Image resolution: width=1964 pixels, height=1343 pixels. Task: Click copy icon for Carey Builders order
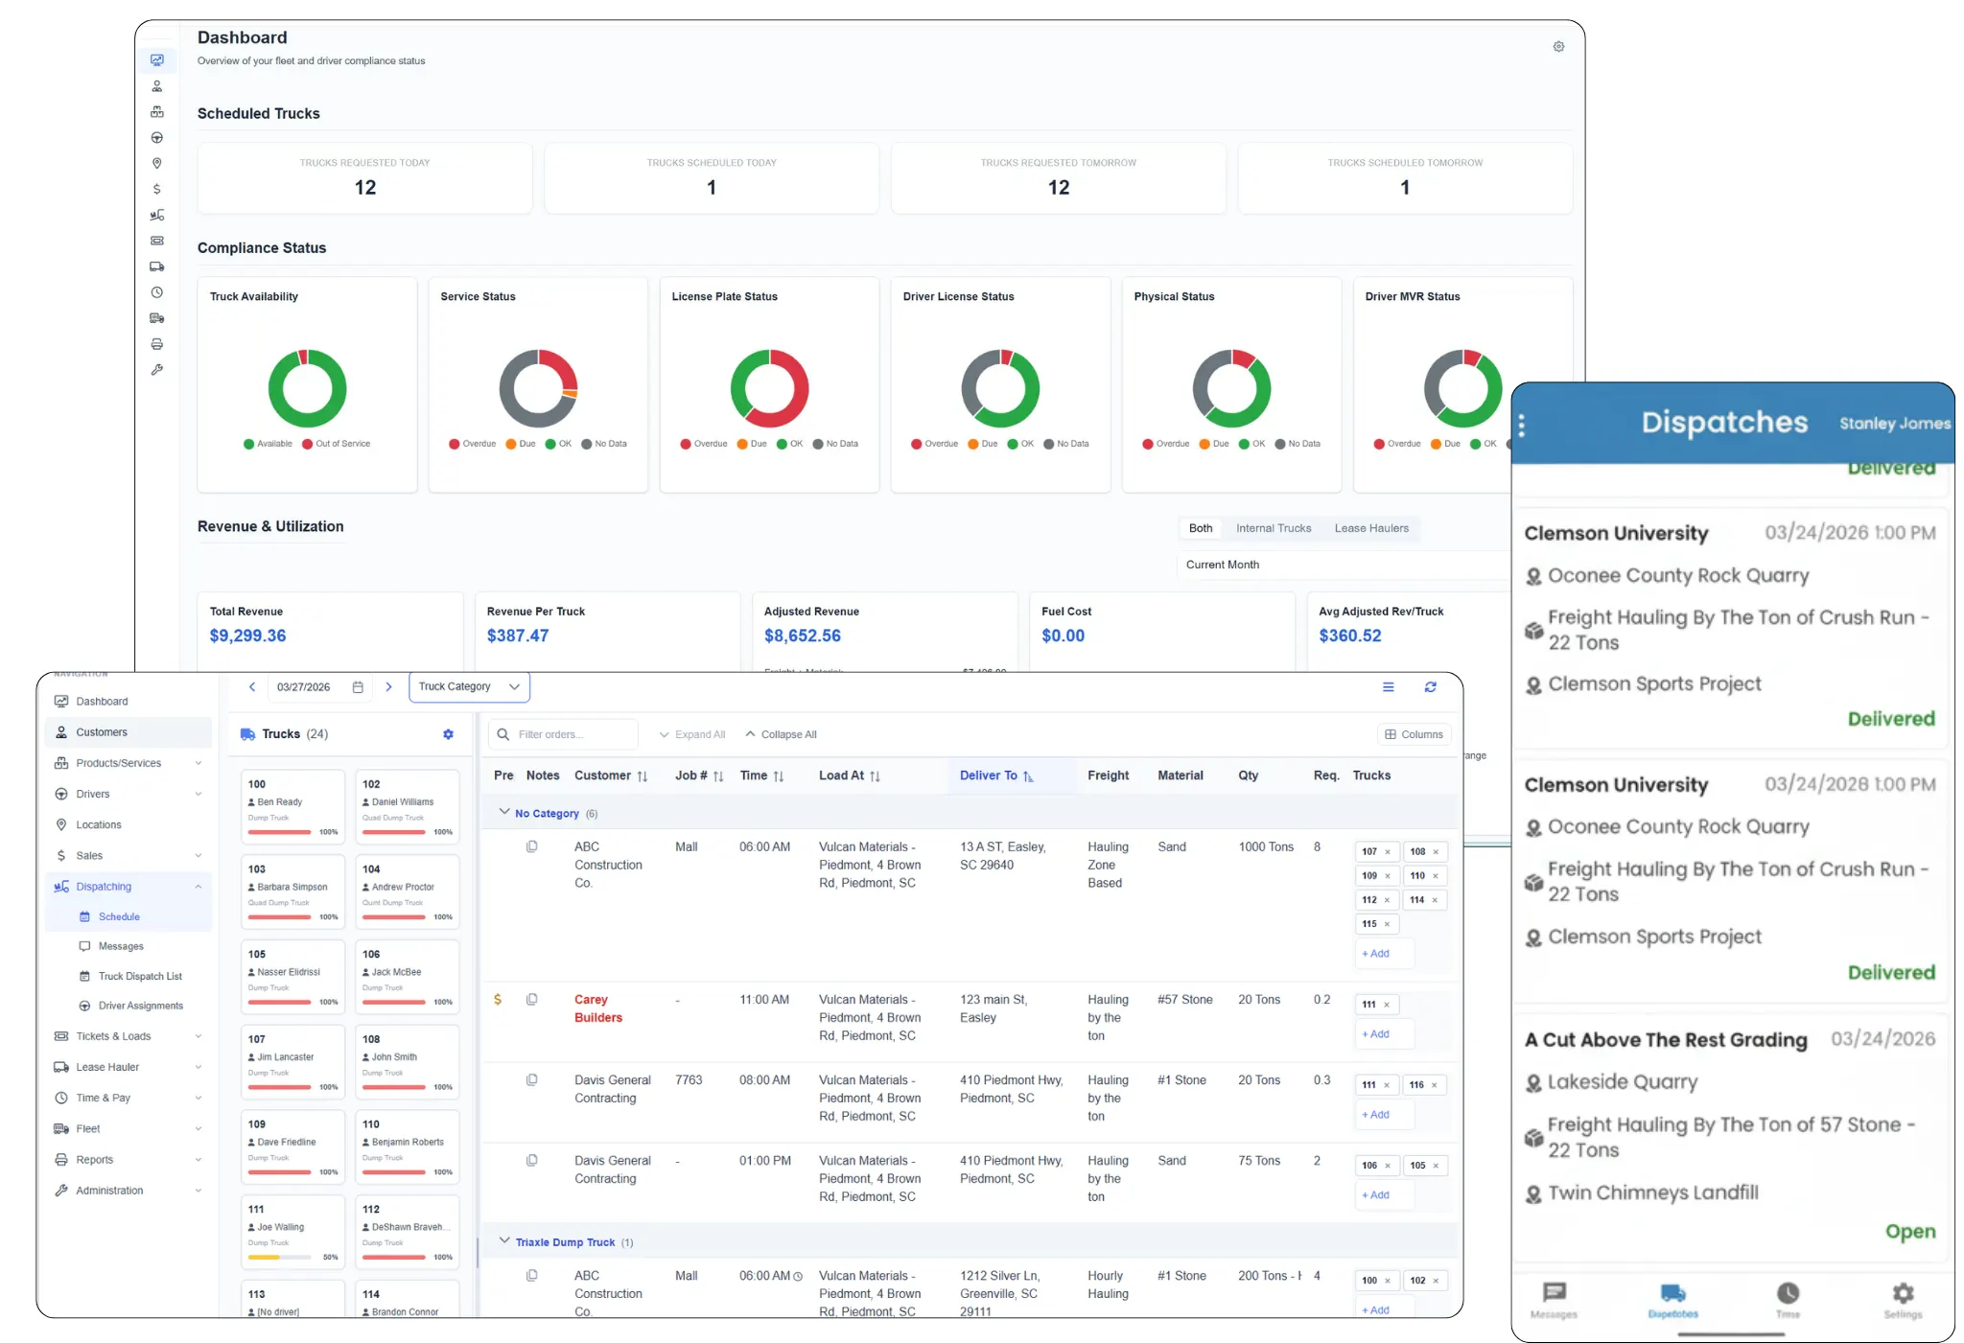pos(531,1000)
